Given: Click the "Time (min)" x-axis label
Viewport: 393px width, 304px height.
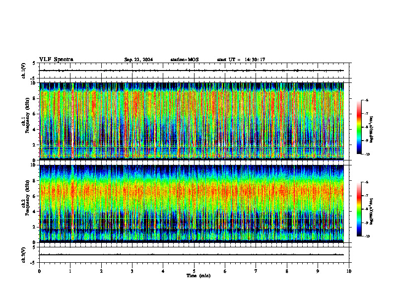Looking at the screenshot, I should coord(198,276).
